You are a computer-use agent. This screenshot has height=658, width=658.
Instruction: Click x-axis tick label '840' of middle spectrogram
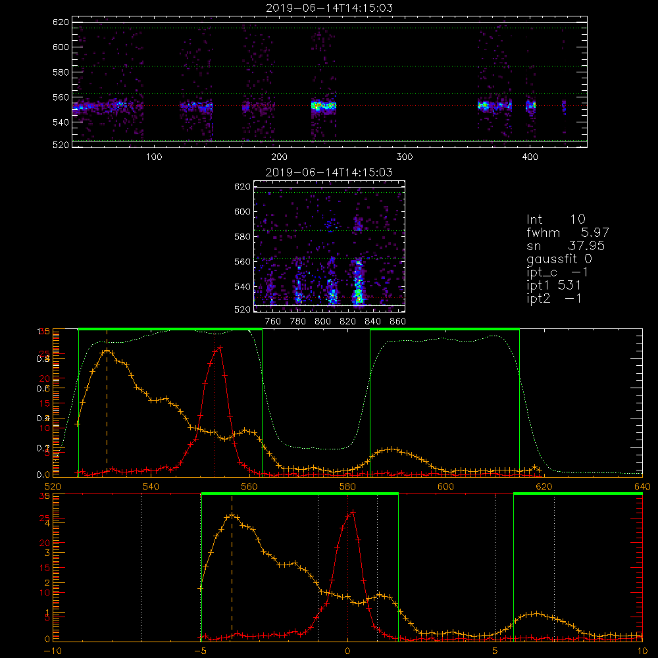pyautogui.click(x=372, y=322)
